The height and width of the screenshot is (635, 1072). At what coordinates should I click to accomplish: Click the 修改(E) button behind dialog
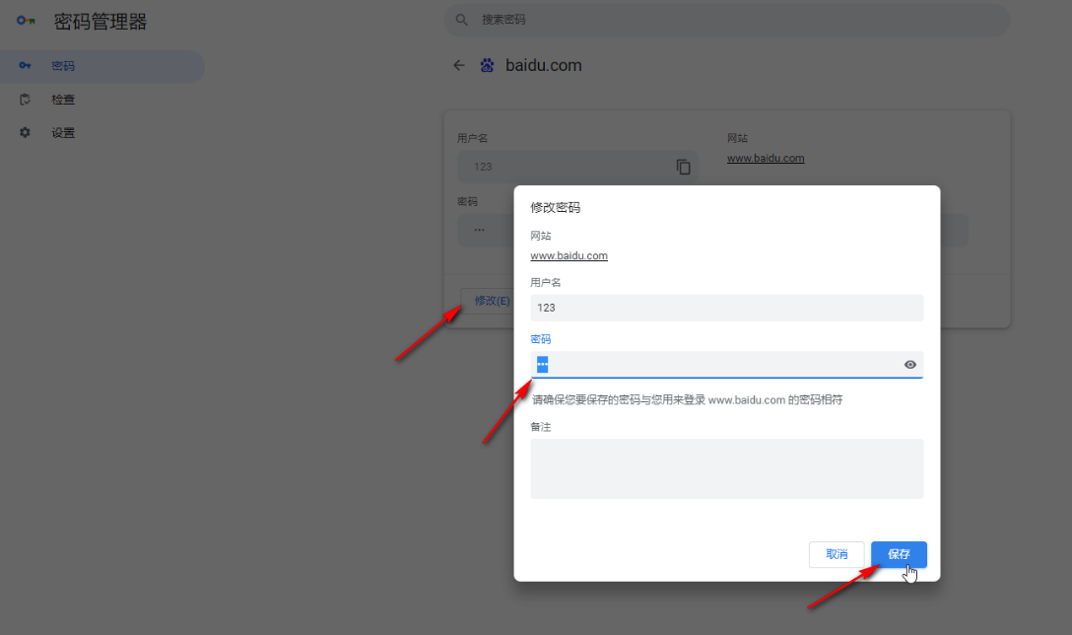tap(488, 301)
